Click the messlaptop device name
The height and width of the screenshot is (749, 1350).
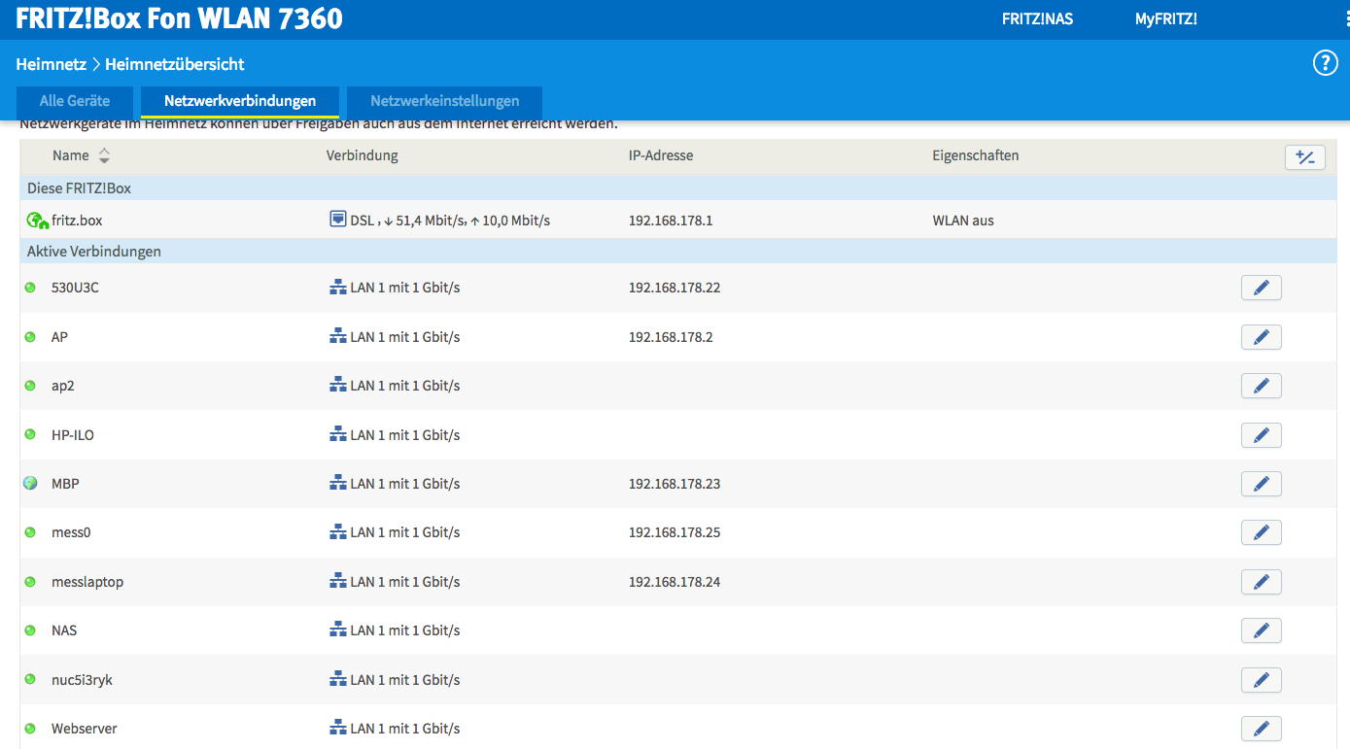(87, 582)
